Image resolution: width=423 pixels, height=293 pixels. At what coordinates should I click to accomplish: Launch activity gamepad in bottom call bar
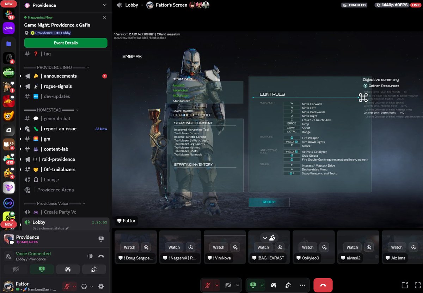(274, 285)
